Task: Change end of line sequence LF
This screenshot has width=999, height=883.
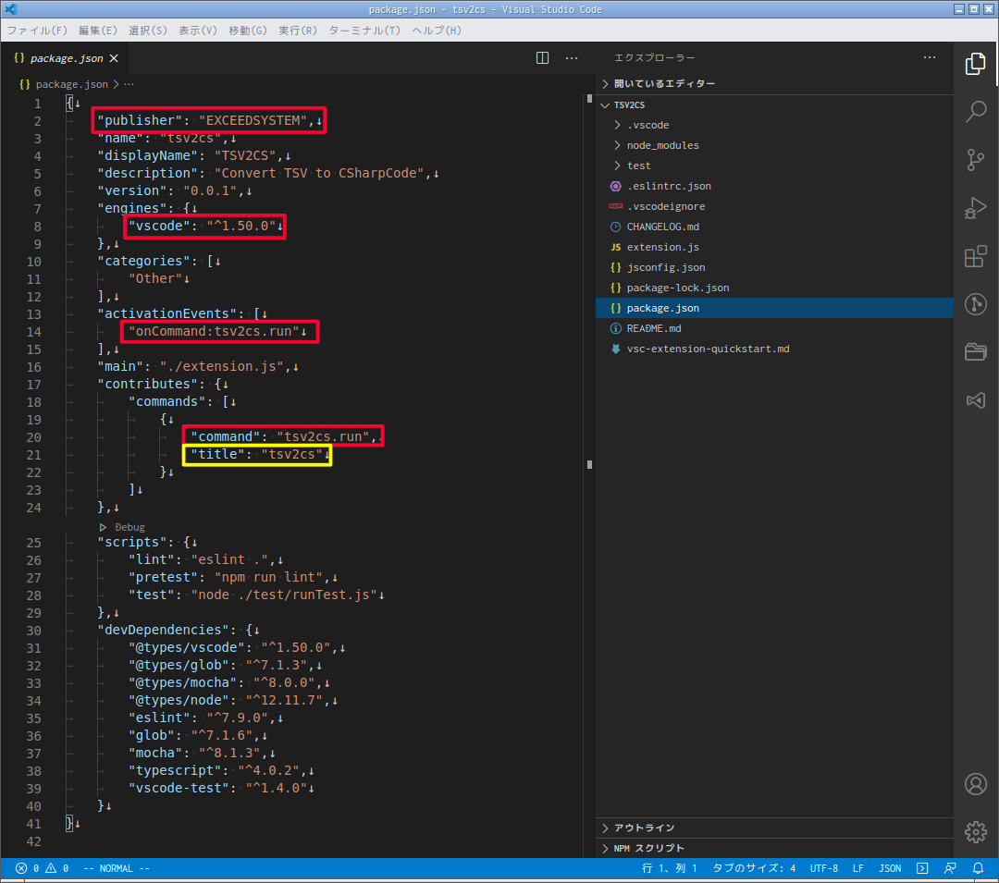Action: coord(858,868)
